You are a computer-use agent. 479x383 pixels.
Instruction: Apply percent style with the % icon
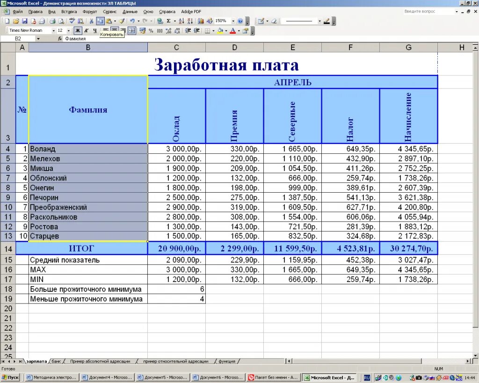151,30
